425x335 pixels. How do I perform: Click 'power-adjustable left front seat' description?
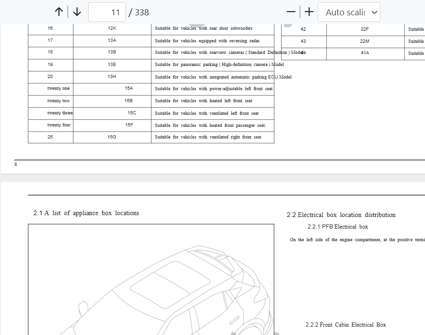pos(214,89)
